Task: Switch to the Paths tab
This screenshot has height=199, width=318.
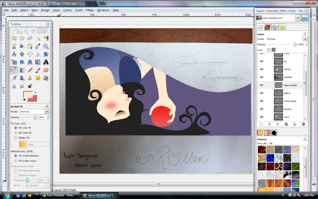Action: click(x=275, y=27)
